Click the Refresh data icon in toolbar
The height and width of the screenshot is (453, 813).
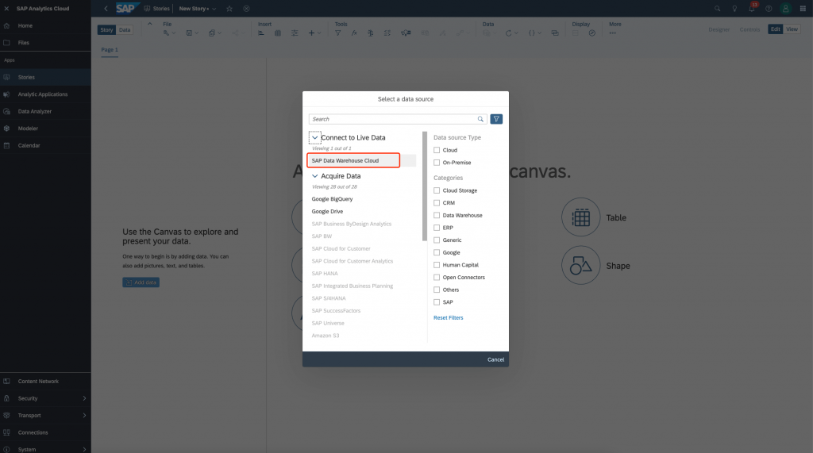[x=509, y=33]
